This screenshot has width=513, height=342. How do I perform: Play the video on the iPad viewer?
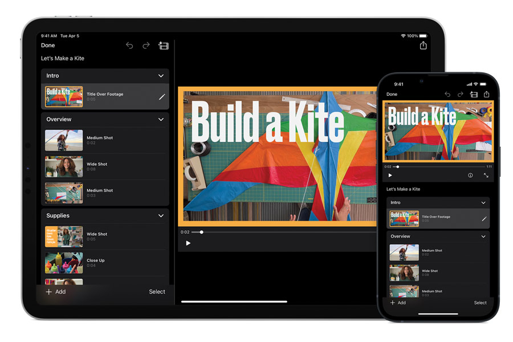click(x=188, y=243)
